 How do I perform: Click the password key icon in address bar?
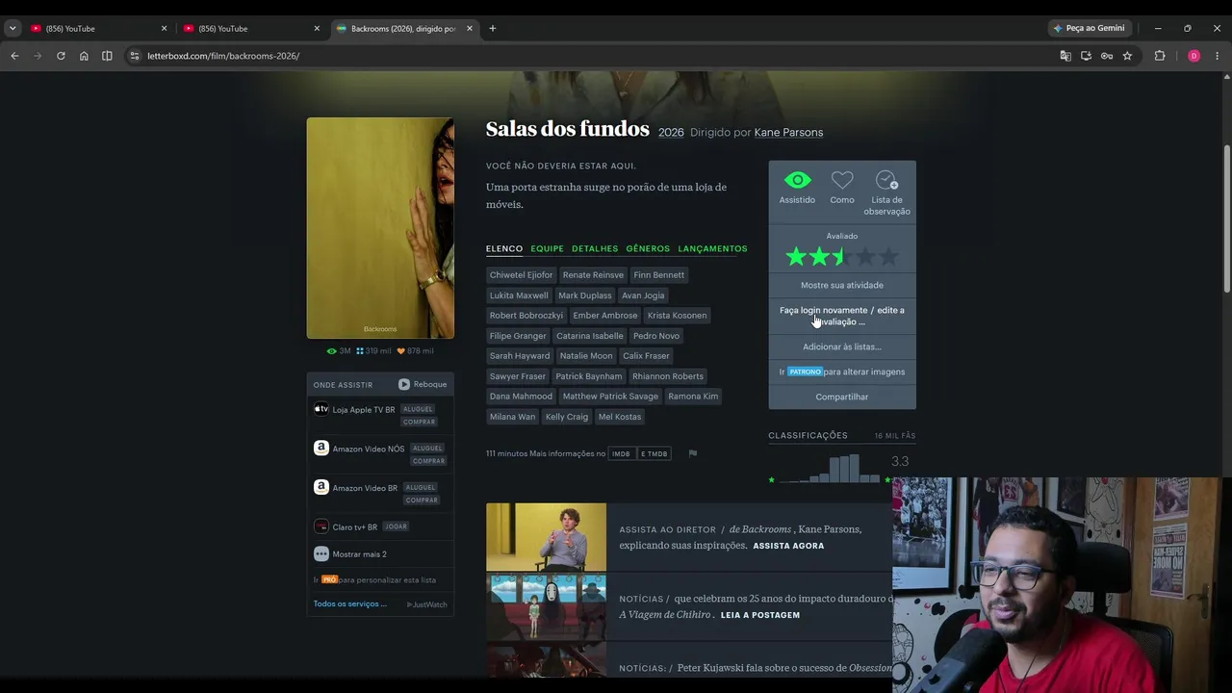1107,56
